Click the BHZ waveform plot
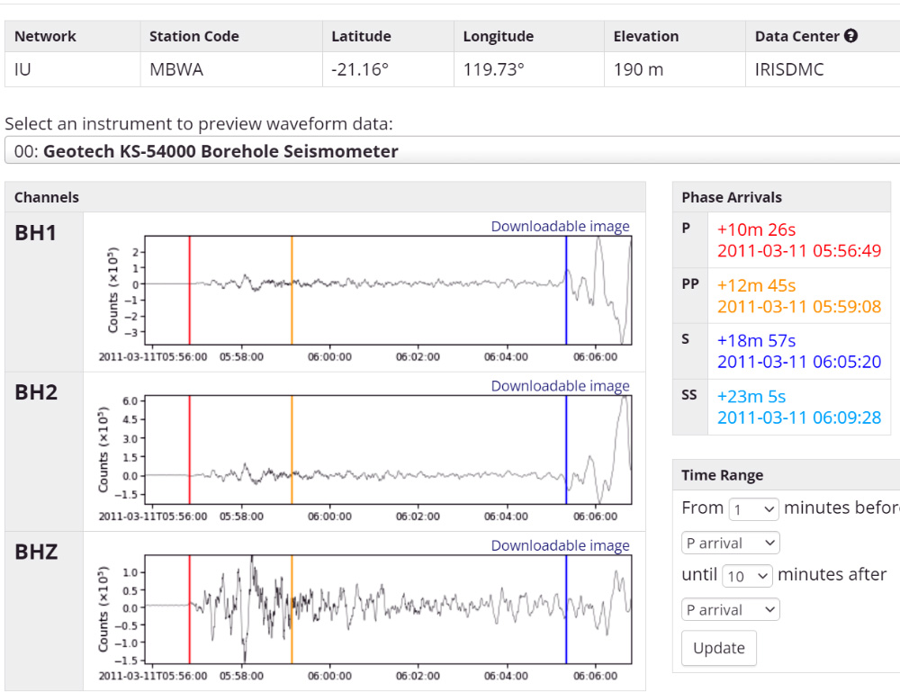This screenshot has height=692, width=900. coord(389,608)
